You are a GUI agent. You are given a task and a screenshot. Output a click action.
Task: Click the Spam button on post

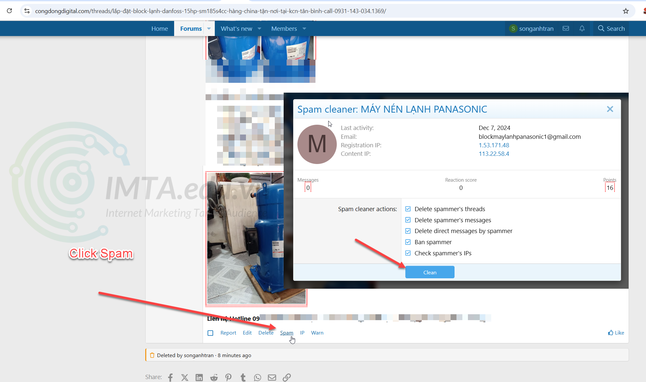[287, 333]
